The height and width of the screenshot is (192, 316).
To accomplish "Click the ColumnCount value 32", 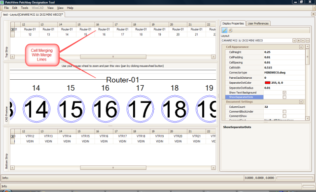I will tap(266, 107).
